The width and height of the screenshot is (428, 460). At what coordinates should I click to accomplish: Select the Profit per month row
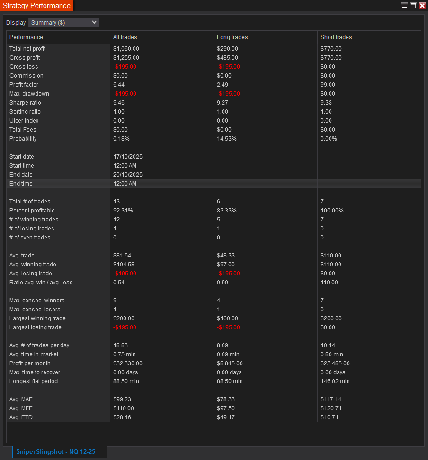coord(30,363)
